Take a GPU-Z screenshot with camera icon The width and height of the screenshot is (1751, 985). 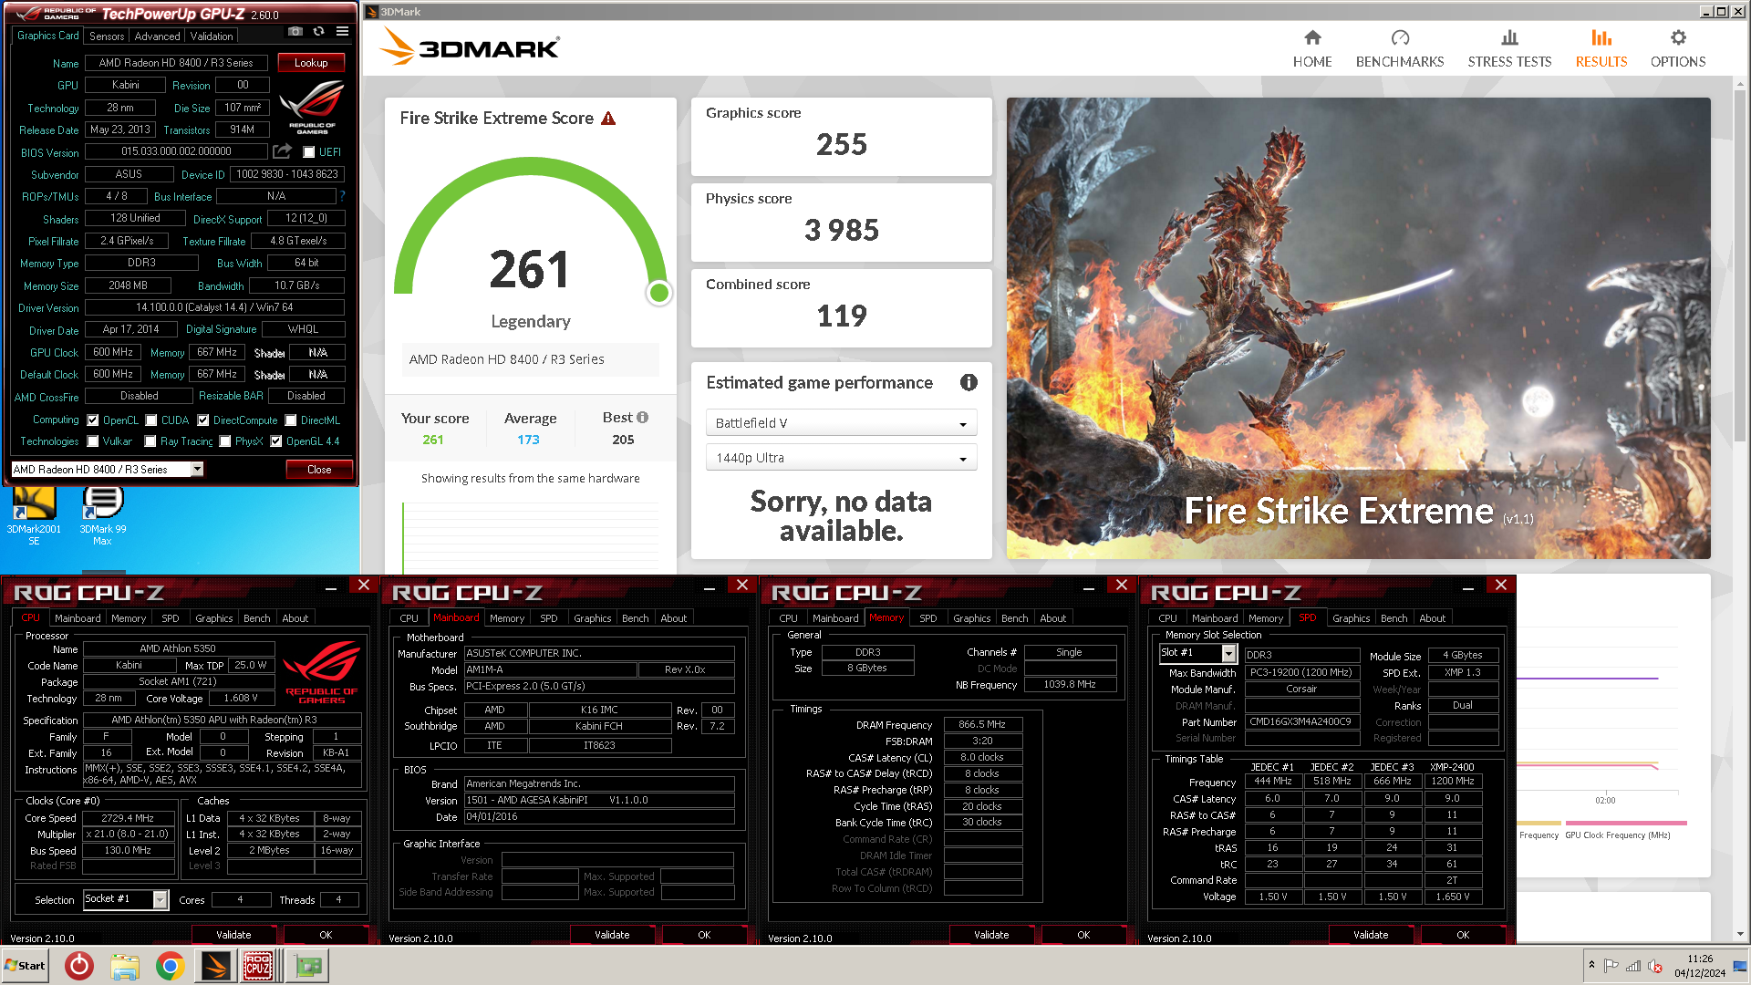(x=295, y=32)
